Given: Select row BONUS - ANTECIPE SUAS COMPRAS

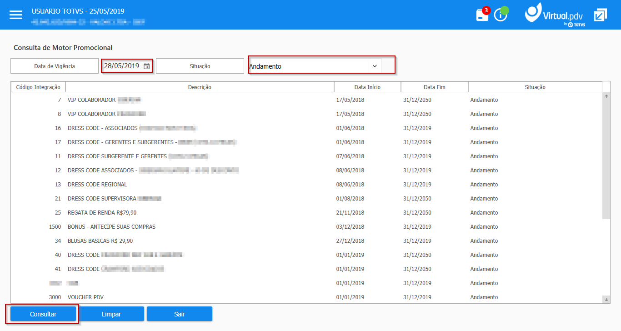Looking at the screenshot, I should (307, 227).
